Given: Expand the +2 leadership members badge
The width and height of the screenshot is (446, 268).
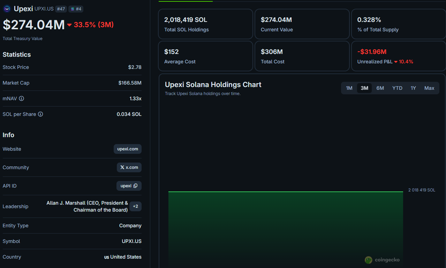Looking at the screenshot, I should coord(135,206).
